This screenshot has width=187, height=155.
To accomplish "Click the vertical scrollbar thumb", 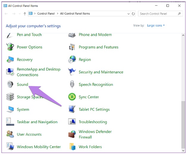I will 183,124.
